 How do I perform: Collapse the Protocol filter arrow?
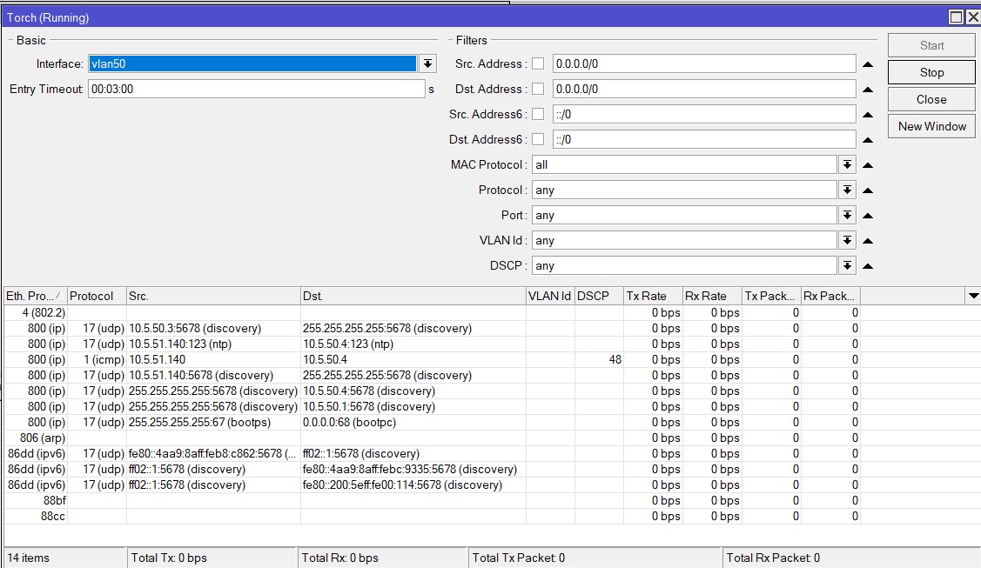(868, 190)
